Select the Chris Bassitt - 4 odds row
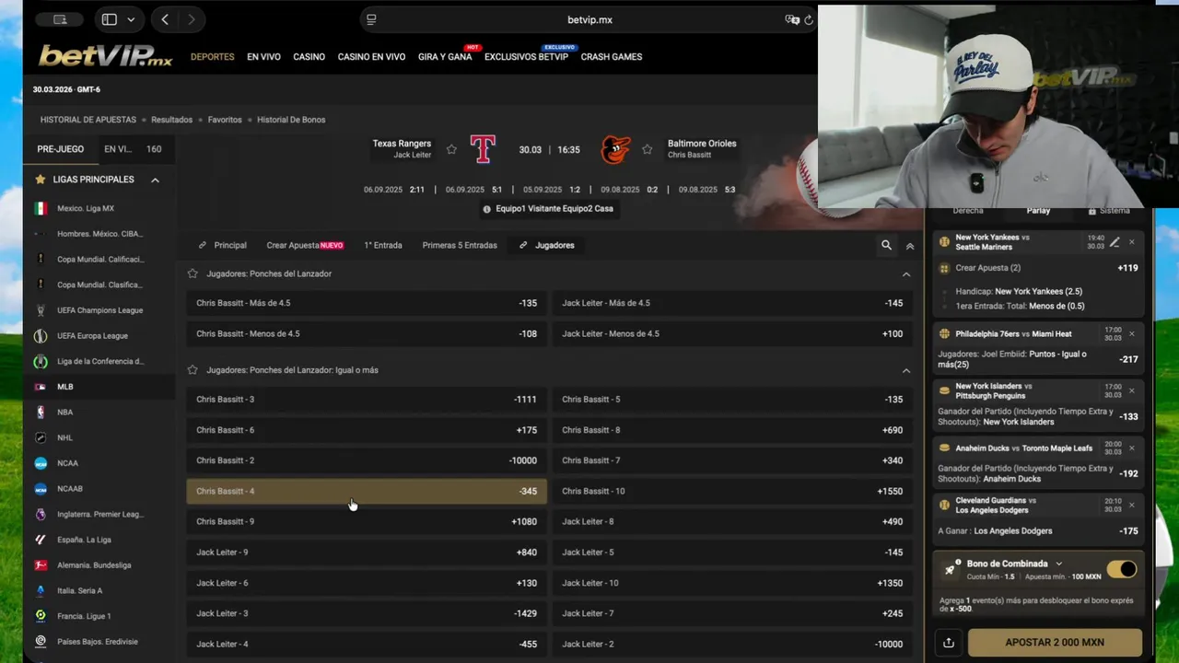 coord(367,491)
